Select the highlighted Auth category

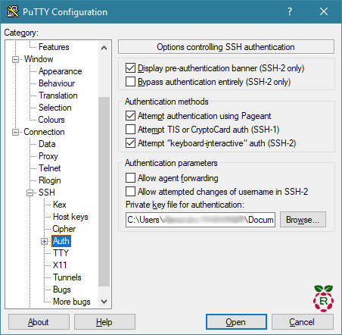(61, 241)
